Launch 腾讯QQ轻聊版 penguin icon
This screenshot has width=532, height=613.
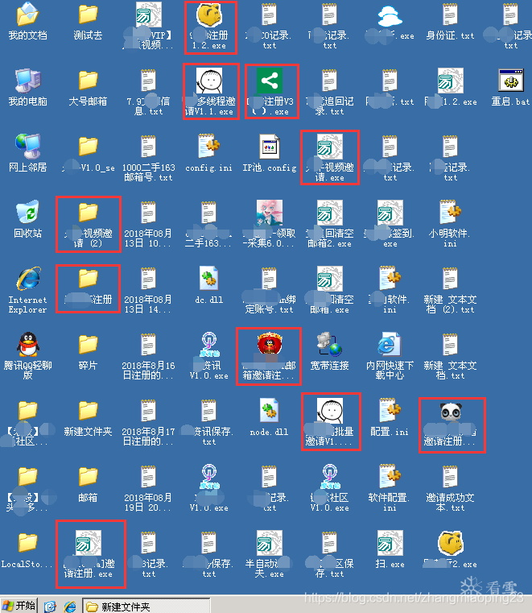27,357
